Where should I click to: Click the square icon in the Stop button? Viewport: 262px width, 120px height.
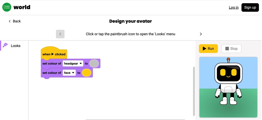pyautogui.click(x=227, y=49)
